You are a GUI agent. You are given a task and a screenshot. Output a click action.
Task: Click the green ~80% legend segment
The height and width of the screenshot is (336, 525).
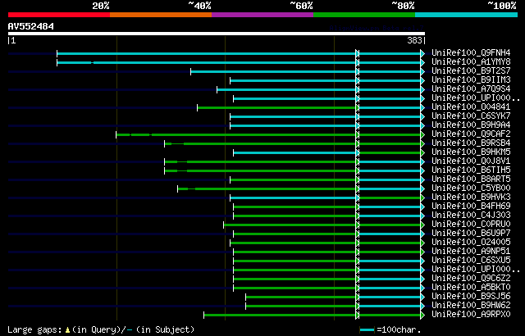364,15
